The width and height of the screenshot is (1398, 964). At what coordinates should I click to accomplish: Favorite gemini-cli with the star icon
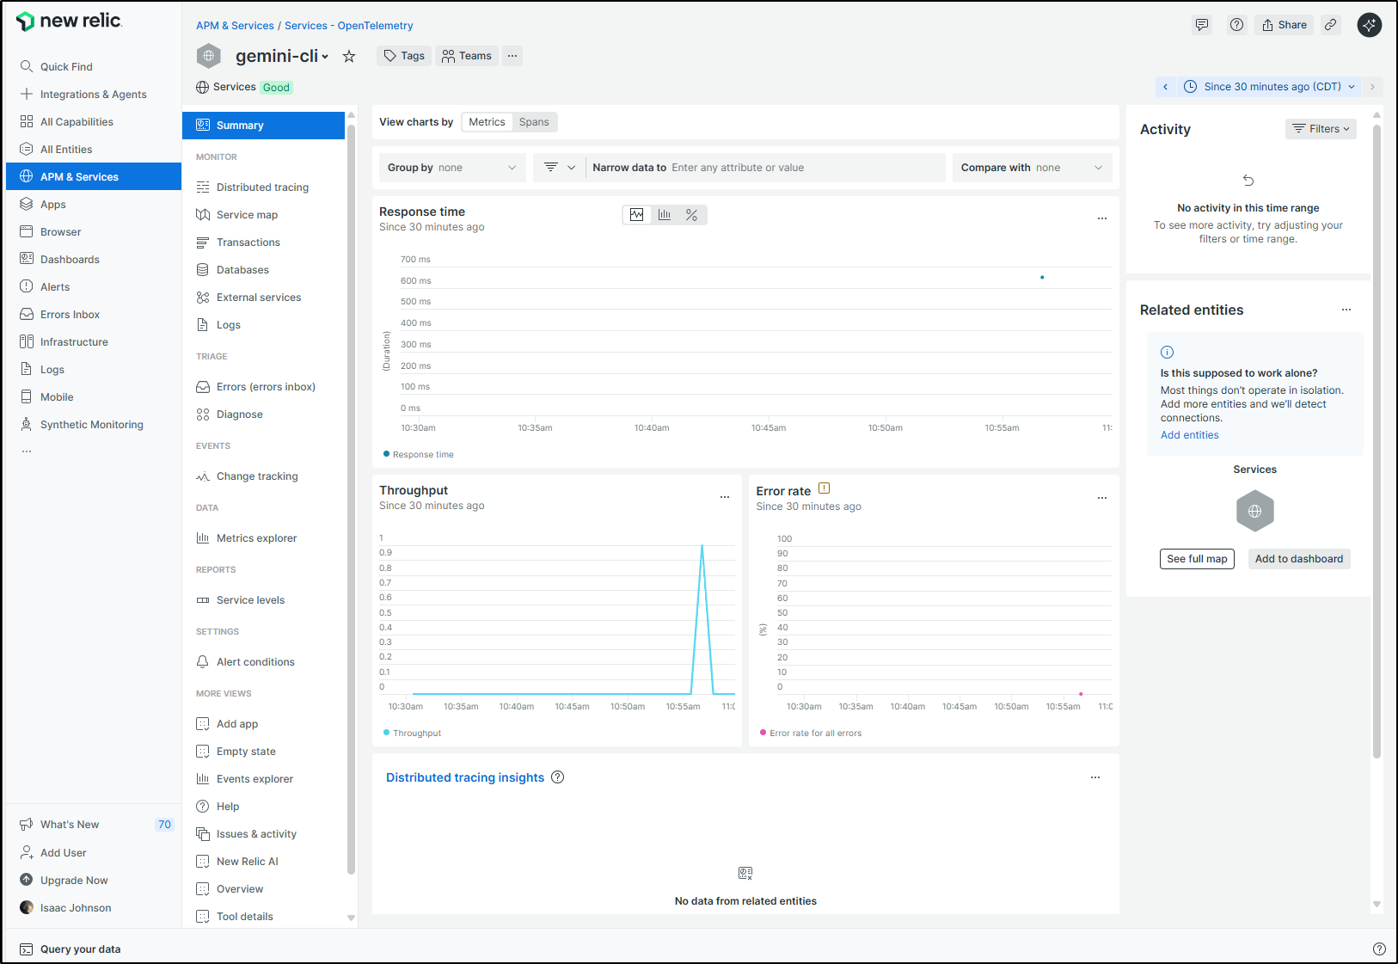(349, 57)
